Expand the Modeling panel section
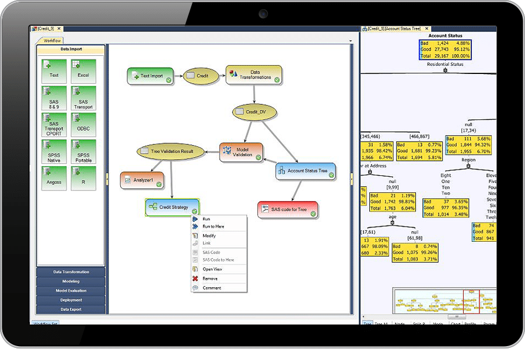 pos(71,281)
